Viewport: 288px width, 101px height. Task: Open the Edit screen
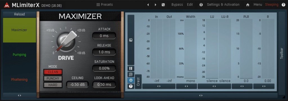coord(190,4)
